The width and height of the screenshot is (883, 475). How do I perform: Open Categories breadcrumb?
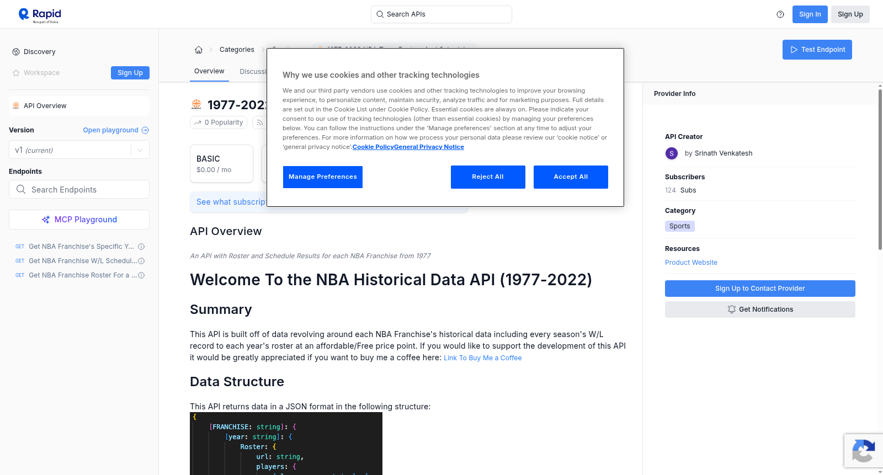point(237,50)
